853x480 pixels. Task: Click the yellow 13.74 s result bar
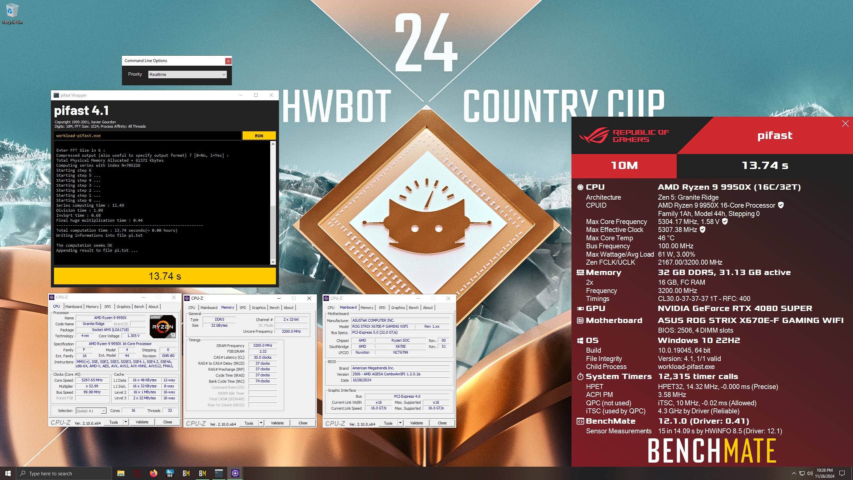(165, 276)
